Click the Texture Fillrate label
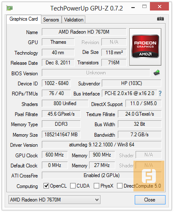 point(101,114)
